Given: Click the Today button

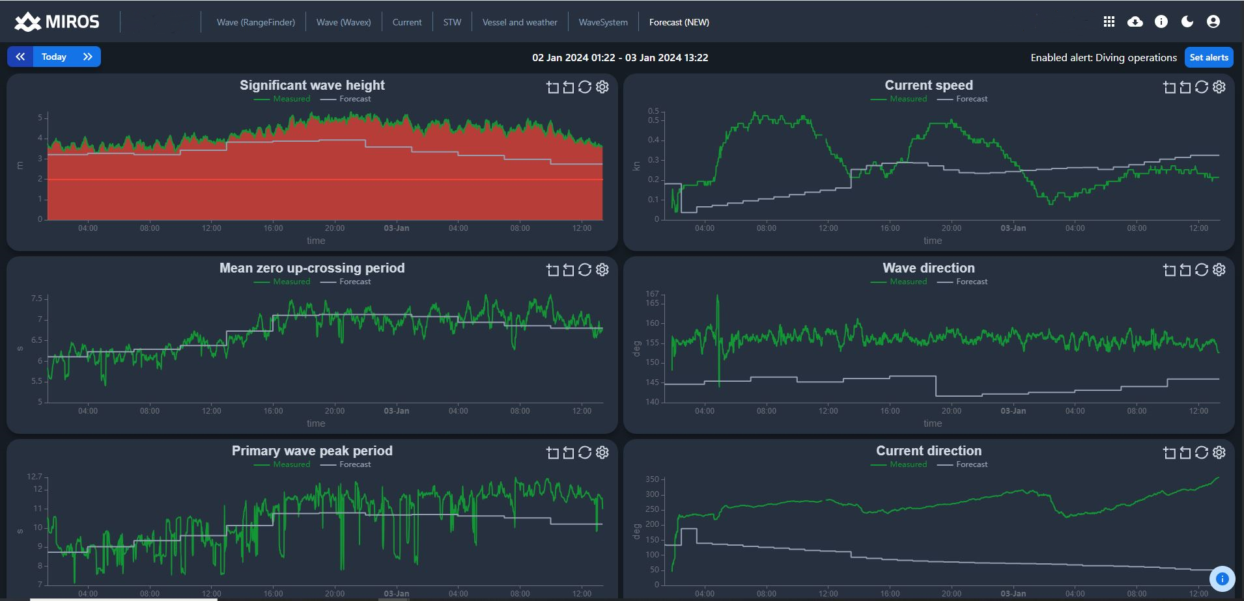Looking at the screenshot, I should 54,57.
